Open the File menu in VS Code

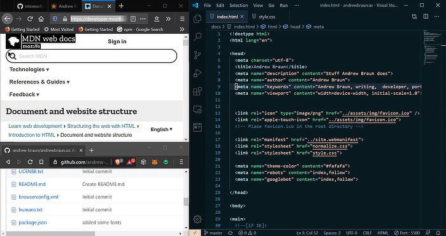[207, 5]
